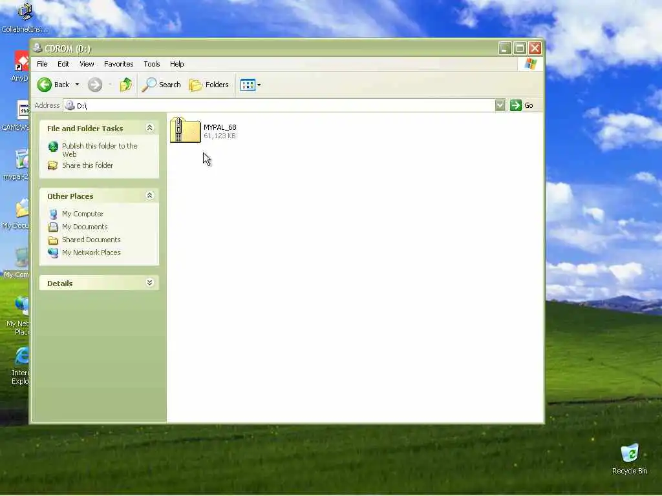The width and height of the screenshot is (662, 496).
Task: Click the My Computer icon in sidebar
Action: pos(53,214)
